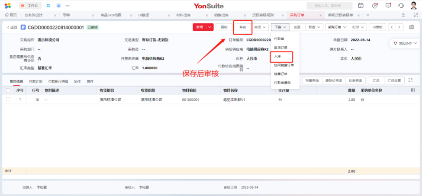Click the 返回 back link
The height and width of the screenshot is (196, 422).
click(12, 27)
